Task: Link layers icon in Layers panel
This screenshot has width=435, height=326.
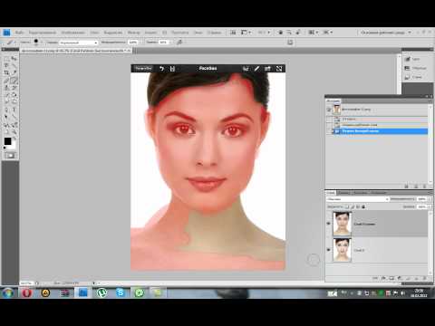Action: [x=375, y=278]
